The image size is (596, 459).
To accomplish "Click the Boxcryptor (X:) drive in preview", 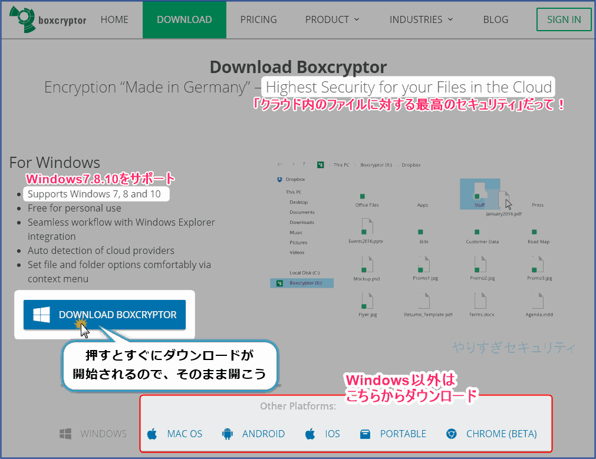I will 302,283.
